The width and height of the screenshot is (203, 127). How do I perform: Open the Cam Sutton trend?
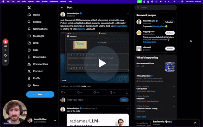[x=142, y=89]
